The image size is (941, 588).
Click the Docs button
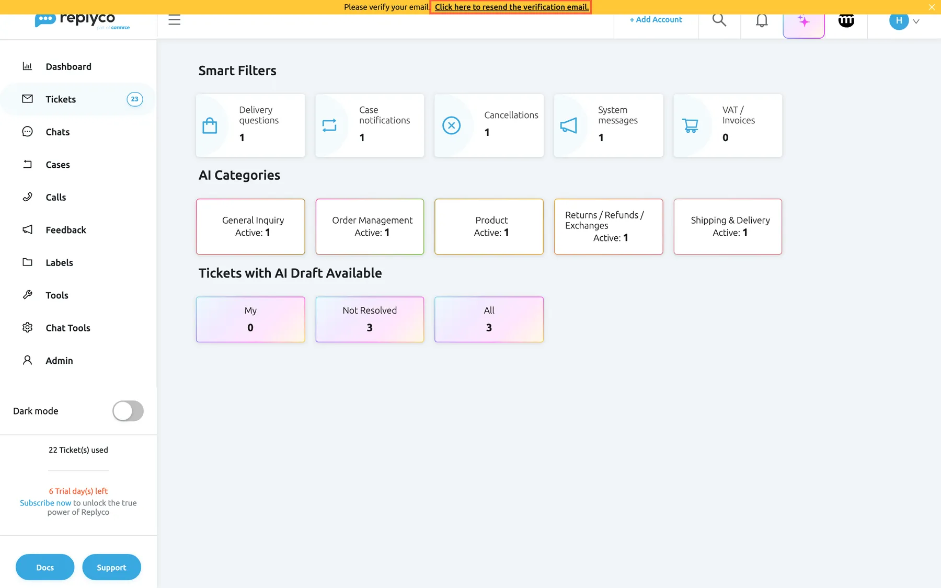coord(45,567)
